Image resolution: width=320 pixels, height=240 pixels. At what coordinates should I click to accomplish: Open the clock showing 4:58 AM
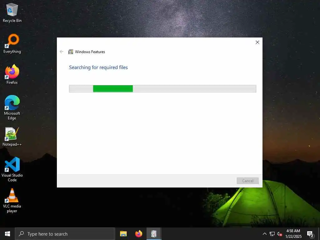pyautogui.click(x=293, y=234)
